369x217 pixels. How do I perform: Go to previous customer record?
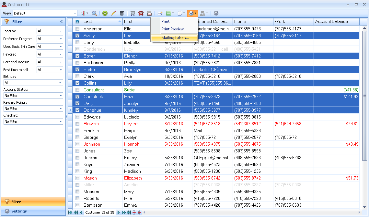[x=81, y=212]
